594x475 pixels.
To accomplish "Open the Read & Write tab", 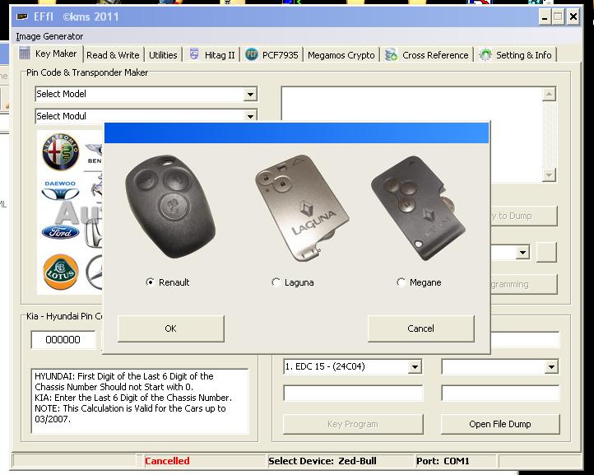I will (x=113, y=55).
